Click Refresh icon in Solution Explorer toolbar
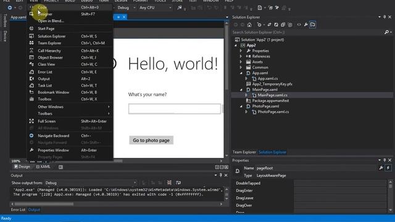Viewport: 395px width, 222px height. 276,25
